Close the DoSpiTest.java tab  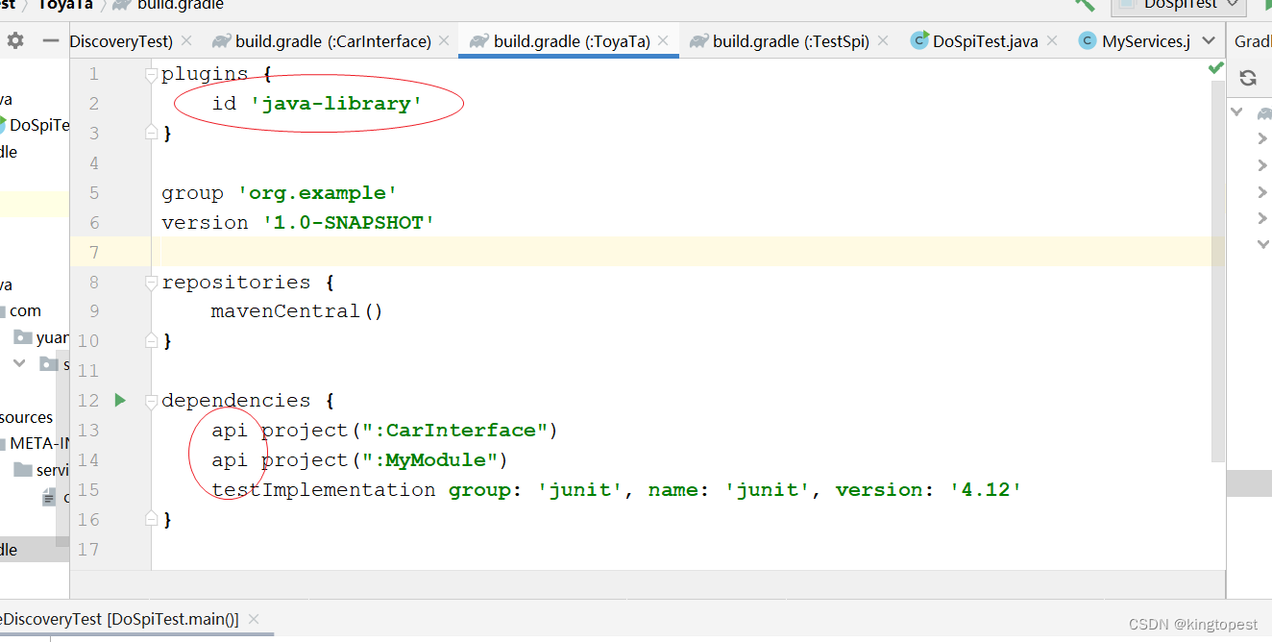[x=1052, y=40]
